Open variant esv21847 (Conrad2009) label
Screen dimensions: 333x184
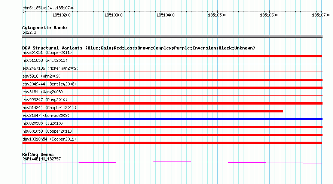click(46, 115)
